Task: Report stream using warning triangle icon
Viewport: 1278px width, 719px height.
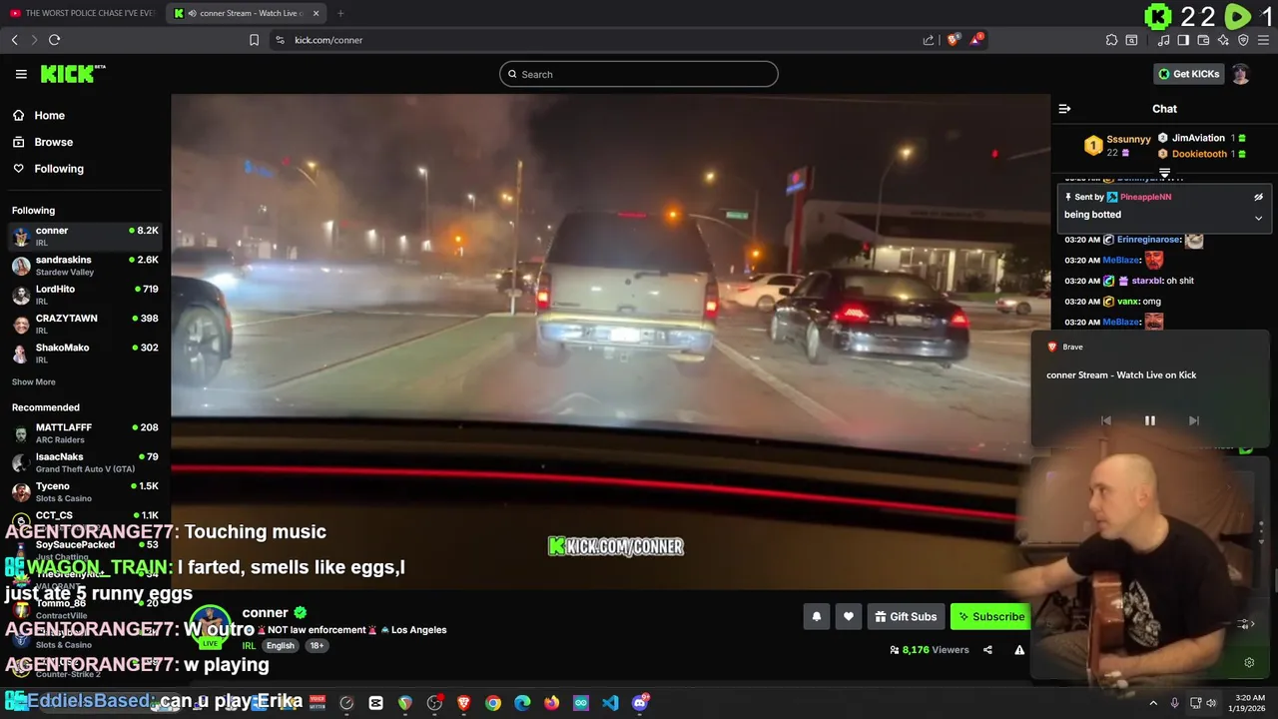Action: pyautogui.click(x=1019, y=650)
